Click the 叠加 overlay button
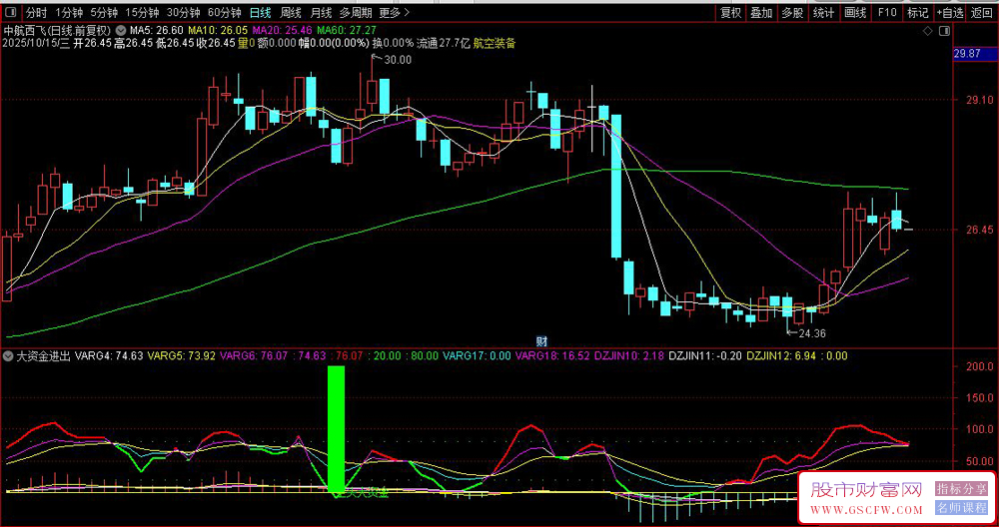Image resolution: width=999 pixels, height=527 pixels. [x=761, y=13]
